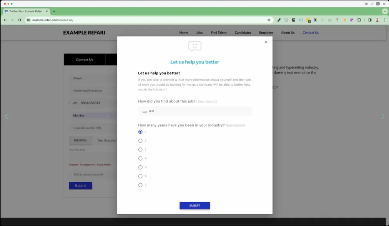Click the name field containing Ritesh

93,78
